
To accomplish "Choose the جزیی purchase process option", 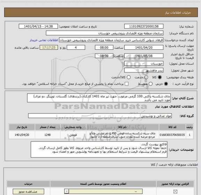I will 166,84.
